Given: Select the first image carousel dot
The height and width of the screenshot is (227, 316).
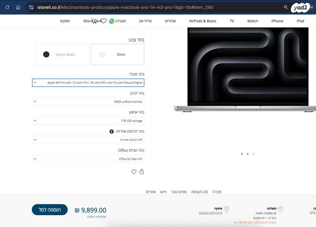Looking at the screenshot, I should [x=242, y=154].
